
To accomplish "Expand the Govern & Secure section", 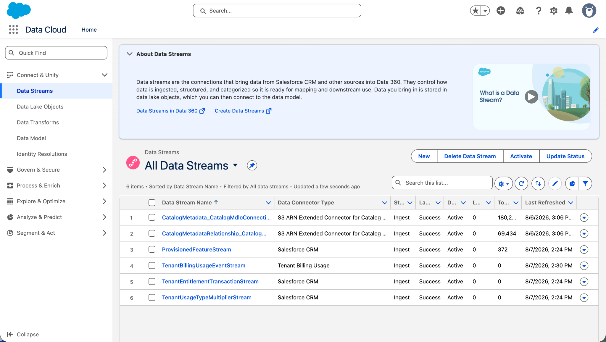I will pos(104,170).
